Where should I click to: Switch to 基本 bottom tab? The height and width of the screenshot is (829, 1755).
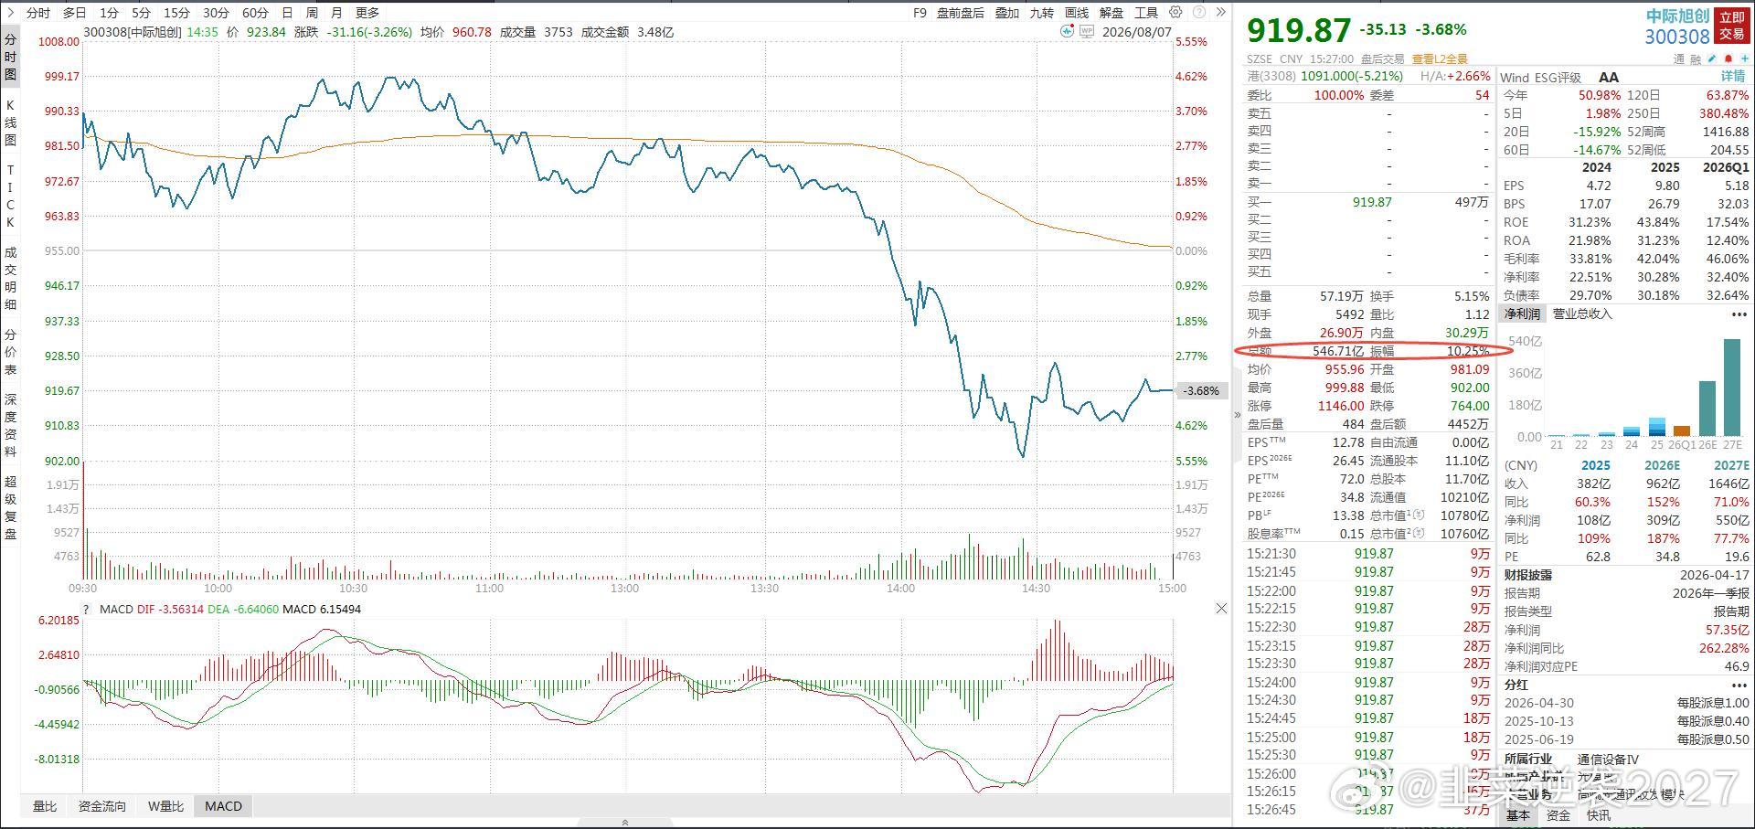coord(1518,815)
